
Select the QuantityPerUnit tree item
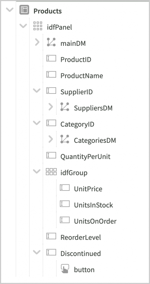click(86, 156)
